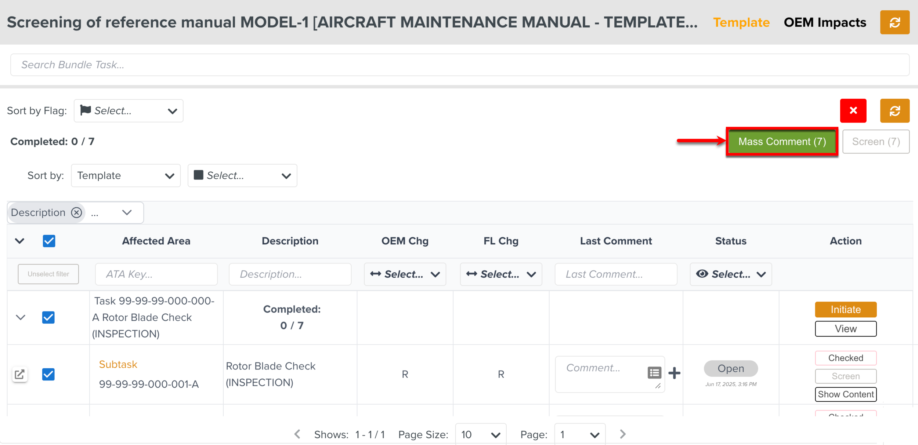Click the orange refresh icon in header
Viewport: 918px width, 445px height.
894,22
